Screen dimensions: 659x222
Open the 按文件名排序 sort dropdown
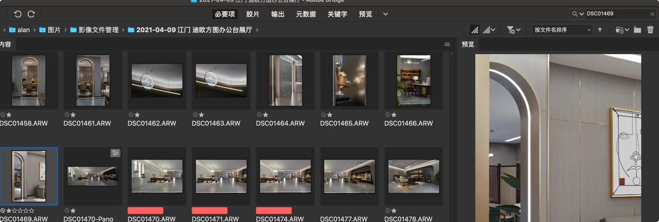click(562, 30)
